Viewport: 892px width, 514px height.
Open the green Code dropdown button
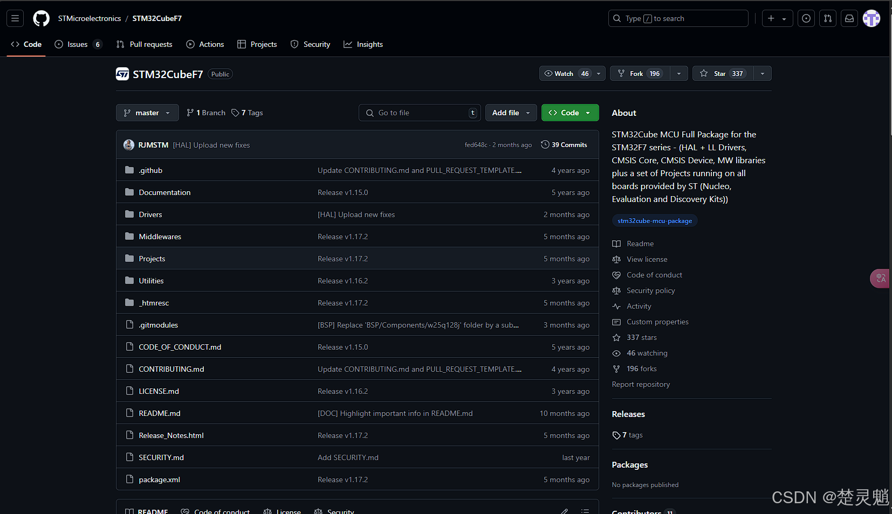click(x=570, y=113)
